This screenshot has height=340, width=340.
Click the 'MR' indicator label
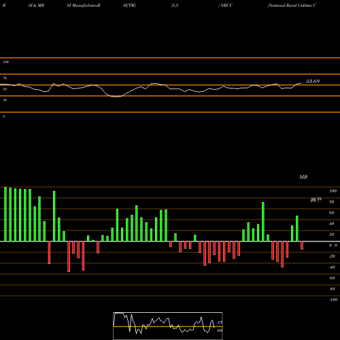pyautogui.click(x=303, y=177)
